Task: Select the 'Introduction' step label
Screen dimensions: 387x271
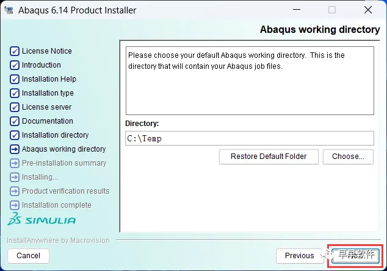Action: [x=42, y=65]
